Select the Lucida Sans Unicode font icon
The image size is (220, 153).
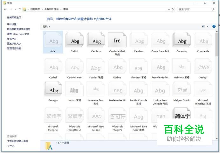[160, 89]
